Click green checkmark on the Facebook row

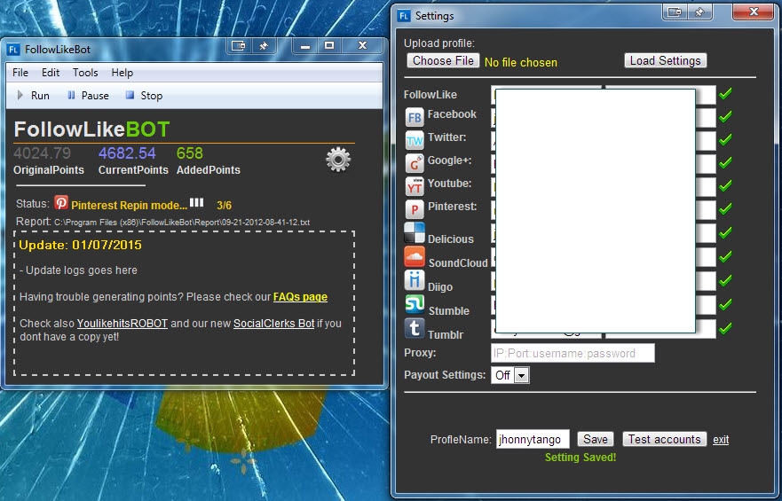(726, 116)
